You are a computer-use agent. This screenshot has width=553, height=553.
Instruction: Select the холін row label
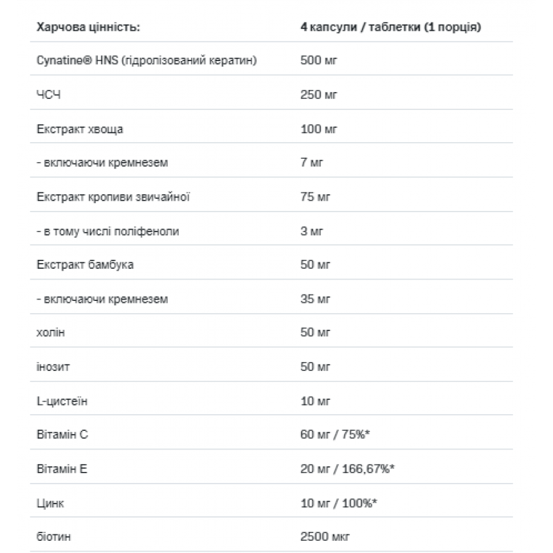(x=50, y=332)
